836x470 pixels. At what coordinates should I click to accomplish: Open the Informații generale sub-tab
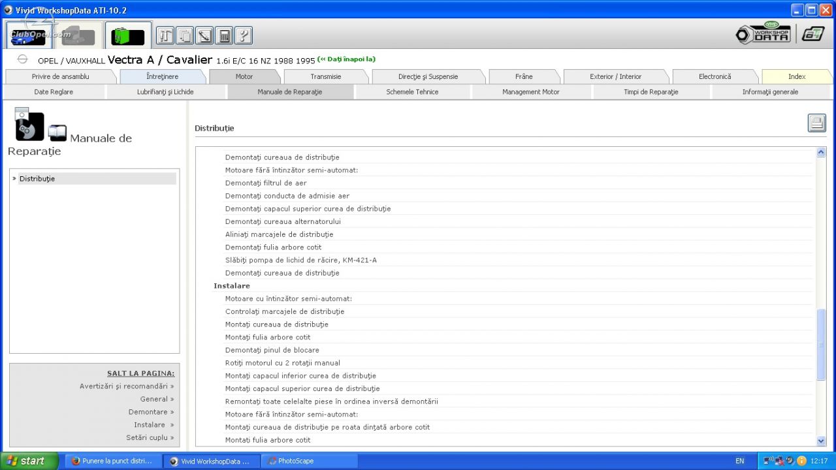770,92
